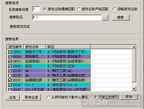Select 游戏名称模糊匹配 radio button
The image size is (144, 109).
tap(45, 9)
